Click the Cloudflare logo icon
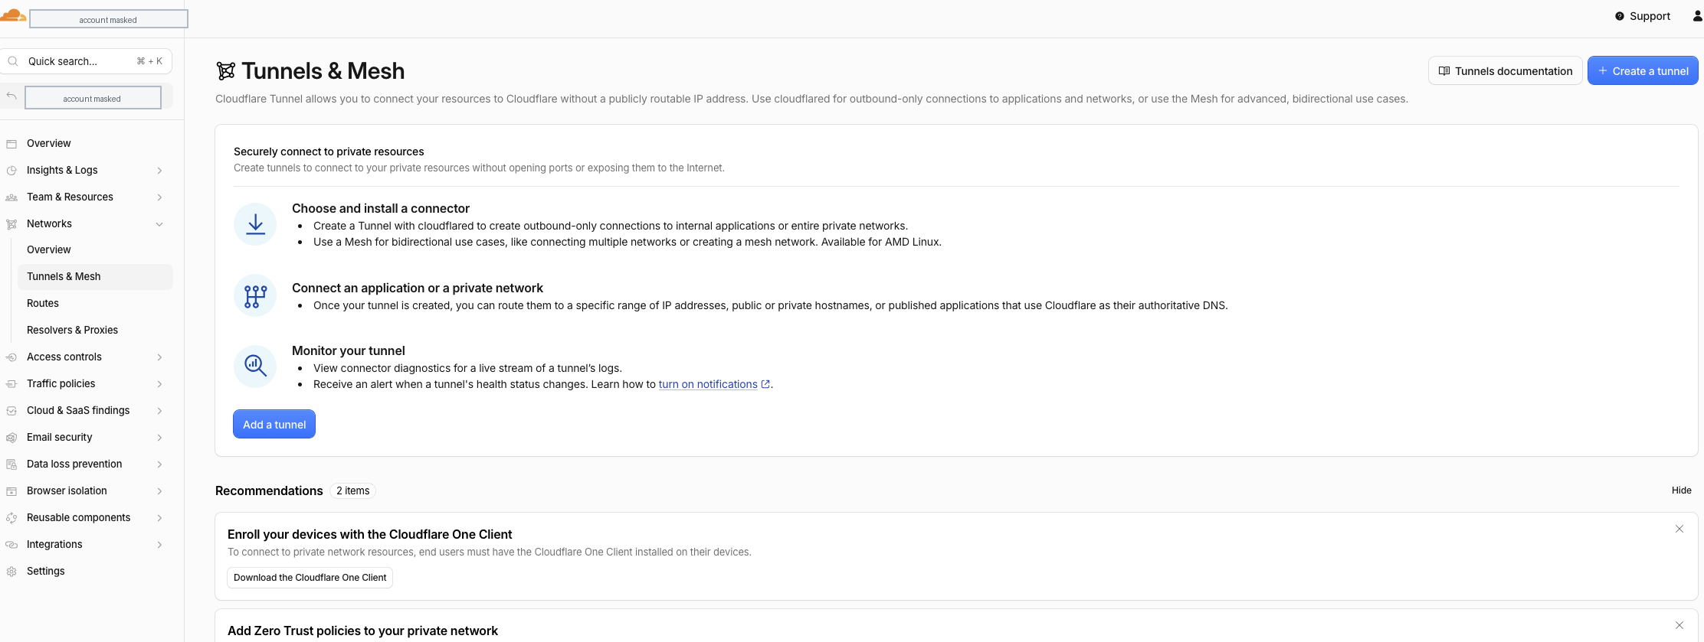Viewport: 1704px width, 642px height. point(12,15)
